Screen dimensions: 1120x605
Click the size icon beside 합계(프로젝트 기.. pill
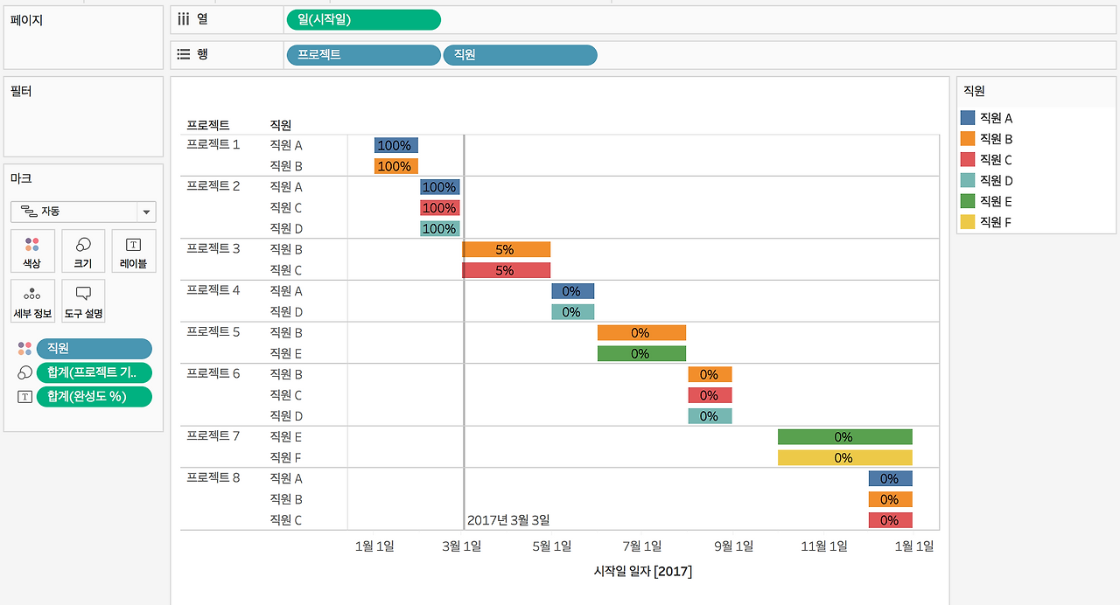[x=24, y=372]
